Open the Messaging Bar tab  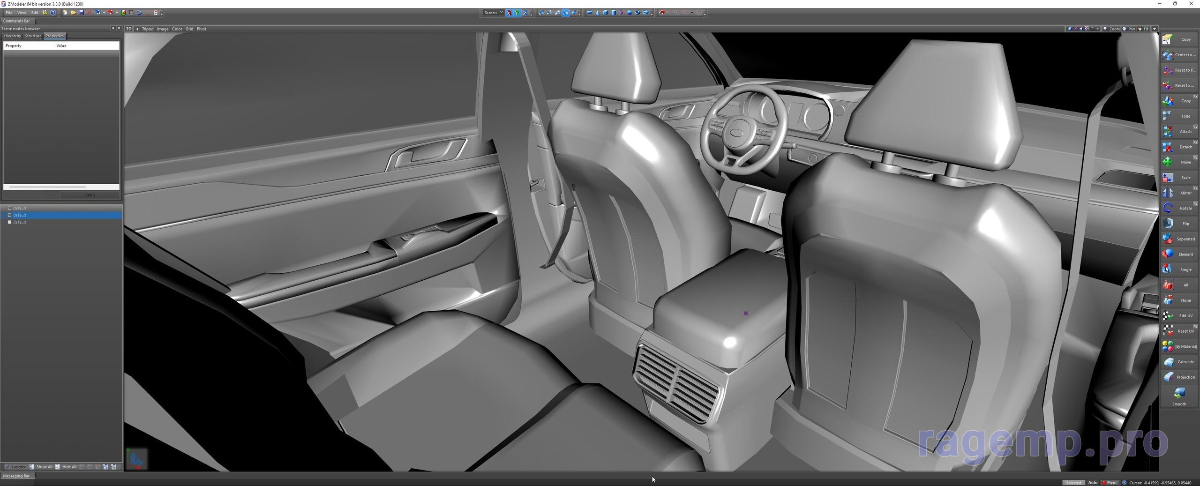tap(16, 476)
